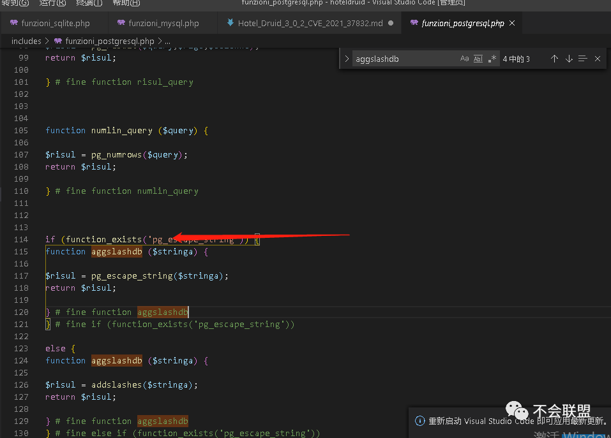Click the includes breadcrumb
The height and width of the screenshot is (438, 611).
tap(26, 41)
